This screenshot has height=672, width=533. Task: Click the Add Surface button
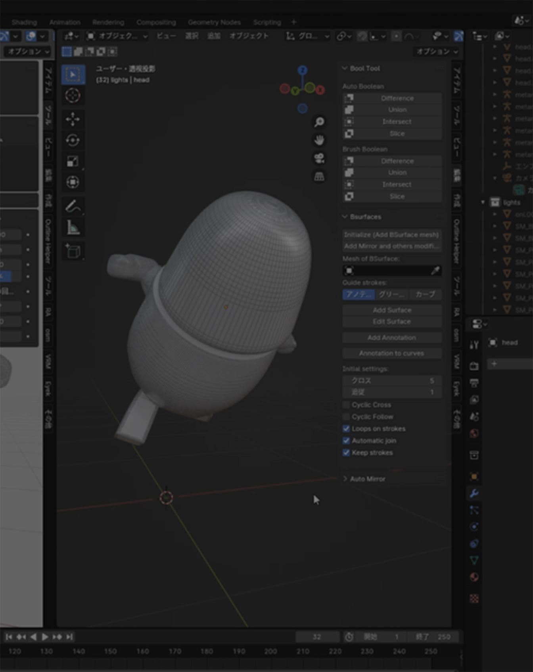point(392,310)
